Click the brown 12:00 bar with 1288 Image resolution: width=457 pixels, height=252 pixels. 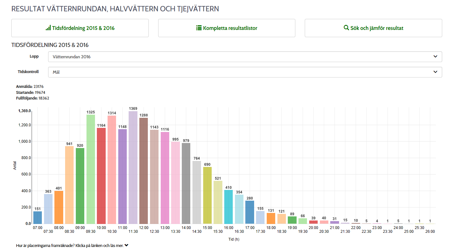tap(143, 171)
